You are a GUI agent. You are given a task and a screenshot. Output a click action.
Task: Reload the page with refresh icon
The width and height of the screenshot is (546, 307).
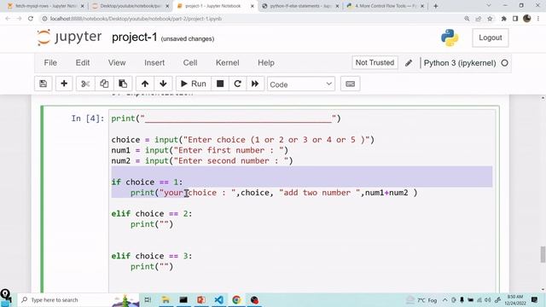click(31, 19)
